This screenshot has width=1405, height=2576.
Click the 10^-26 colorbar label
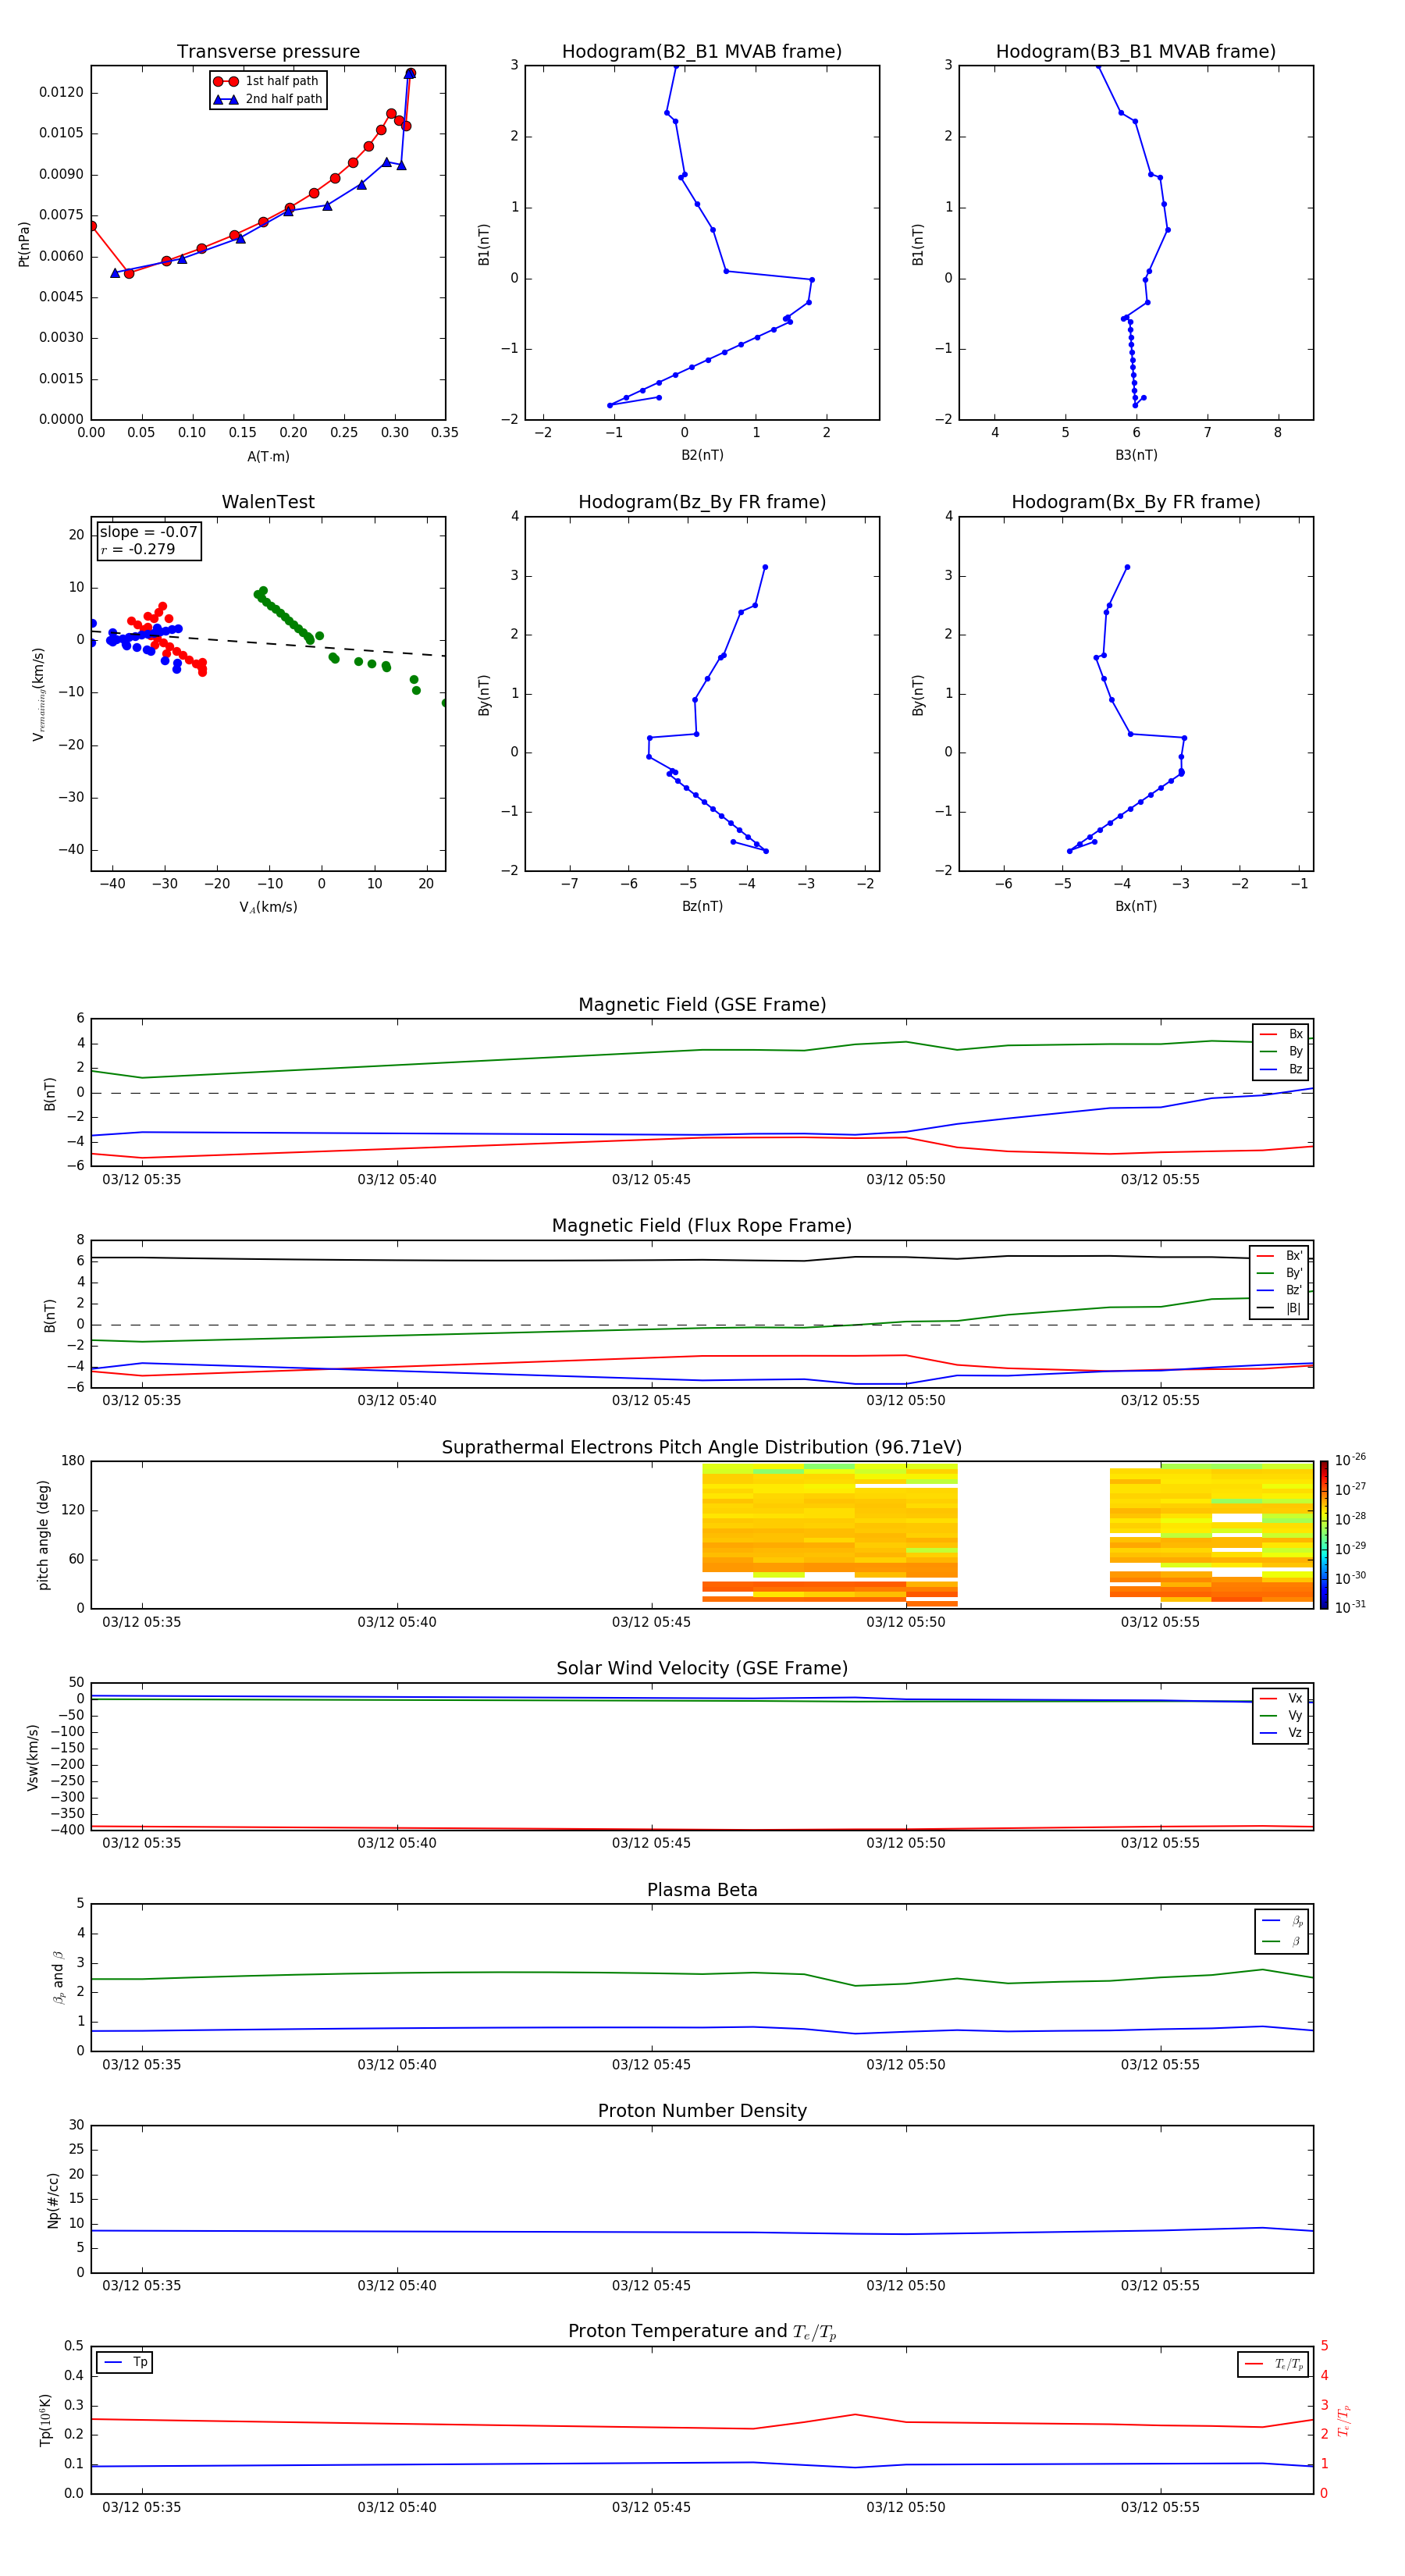pos(1350,1460)
